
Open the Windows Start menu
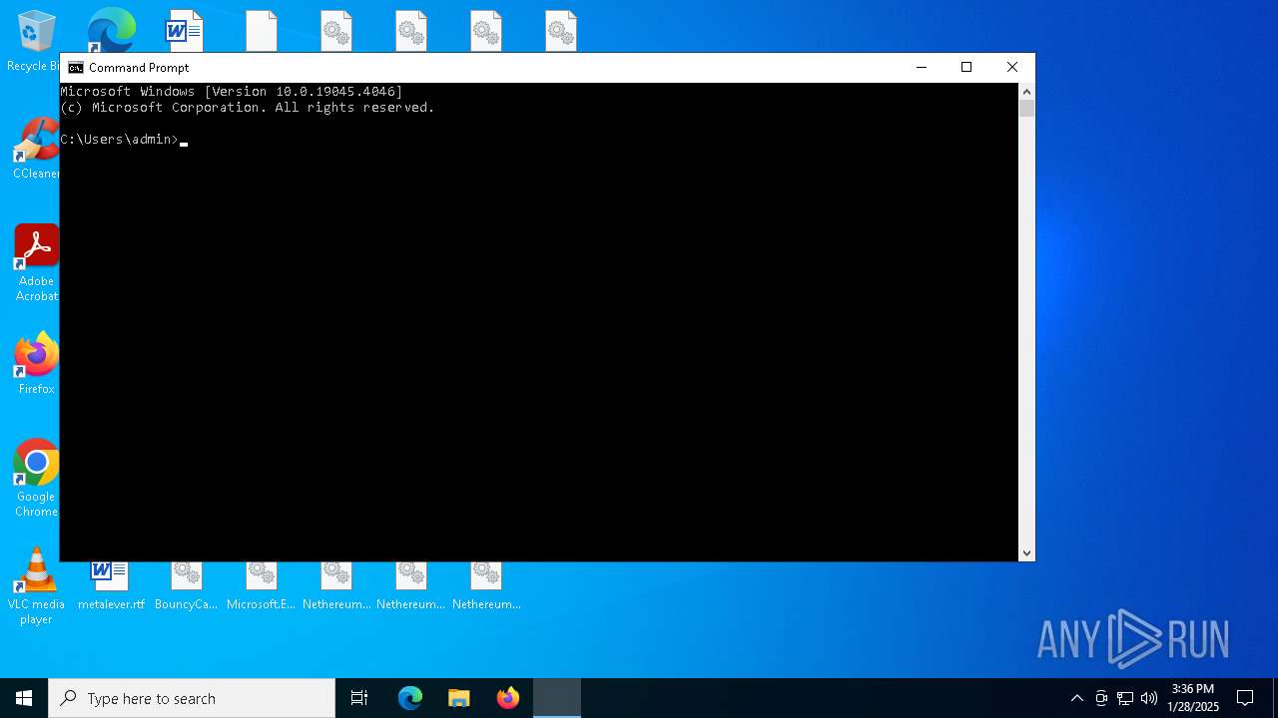[24, 698]
